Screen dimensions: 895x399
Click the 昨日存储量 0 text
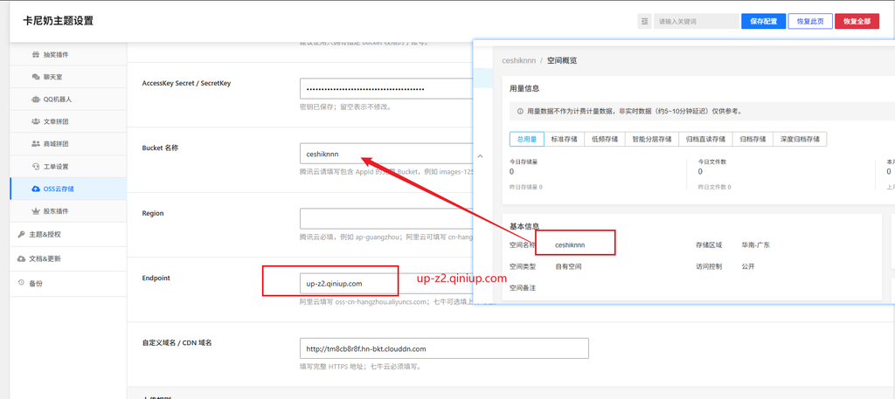pos(525,187)
